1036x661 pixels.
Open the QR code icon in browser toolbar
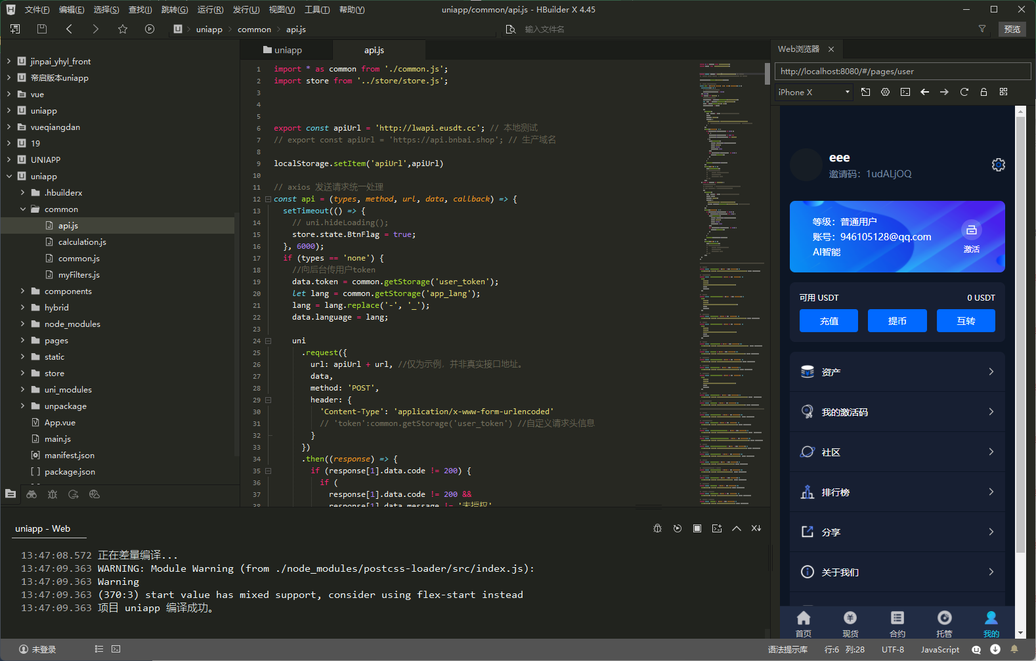point(1003,92)
